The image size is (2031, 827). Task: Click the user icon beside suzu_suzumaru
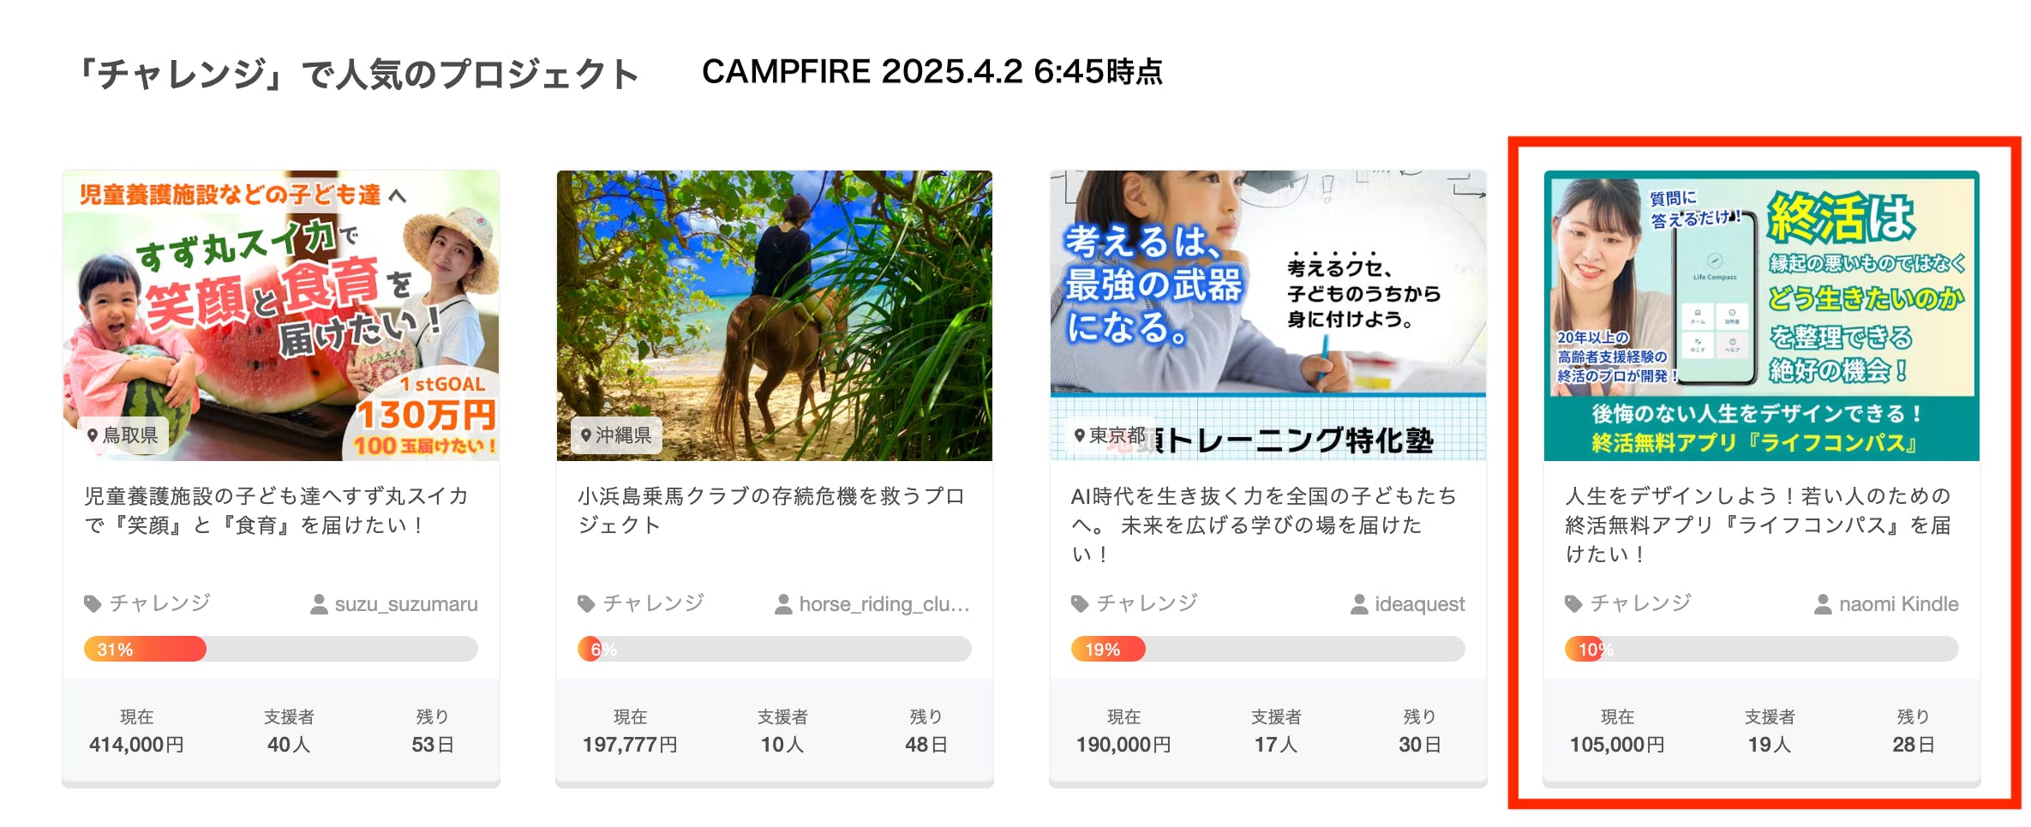pyautogui.click(x=319, y=604)
